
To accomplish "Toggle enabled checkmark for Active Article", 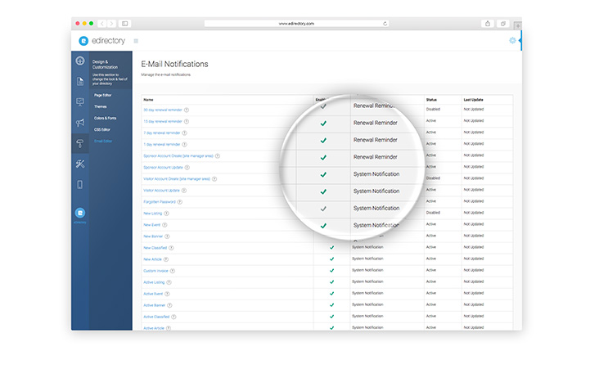I will [332, 327].
